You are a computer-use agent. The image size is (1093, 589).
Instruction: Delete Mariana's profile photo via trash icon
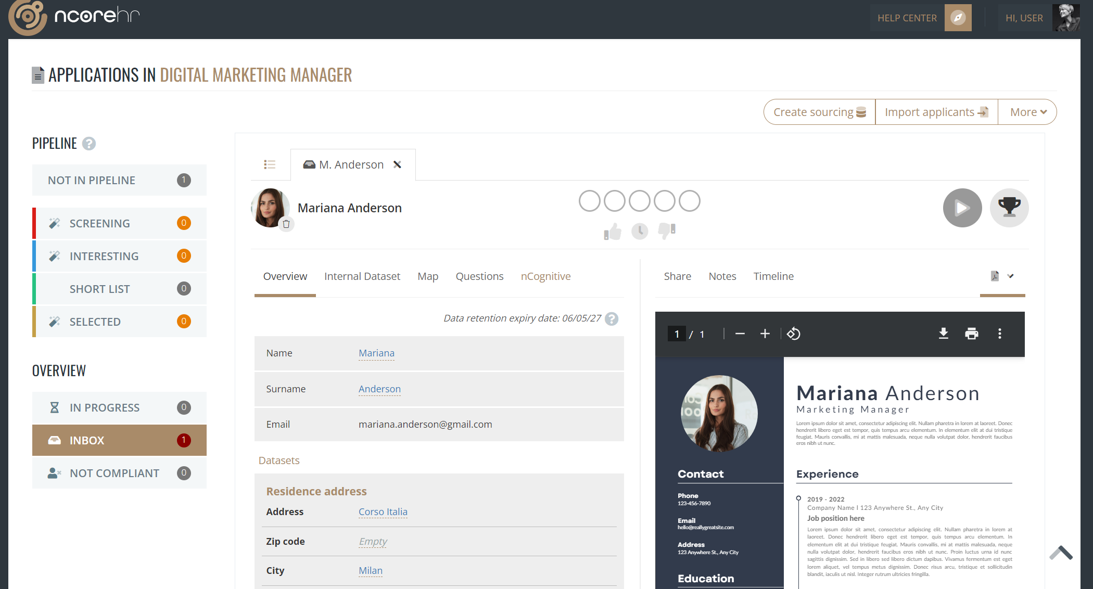287,224
